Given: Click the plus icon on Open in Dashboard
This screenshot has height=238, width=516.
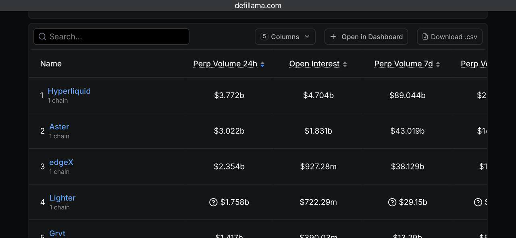Looking at the screenshot, I should (x=333, y=37).
